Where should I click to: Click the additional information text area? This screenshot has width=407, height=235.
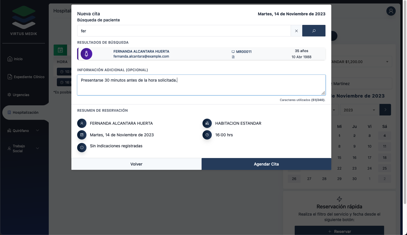click(201, 85)
